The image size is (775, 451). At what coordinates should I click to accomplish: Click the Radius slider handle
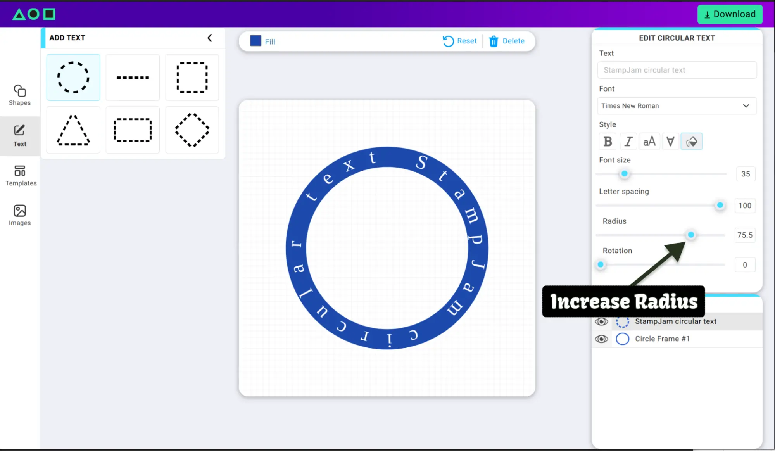[691, 235]
